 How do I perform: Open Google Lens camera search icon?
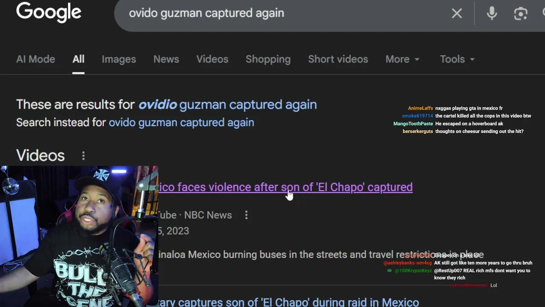(x=520, y=13)
